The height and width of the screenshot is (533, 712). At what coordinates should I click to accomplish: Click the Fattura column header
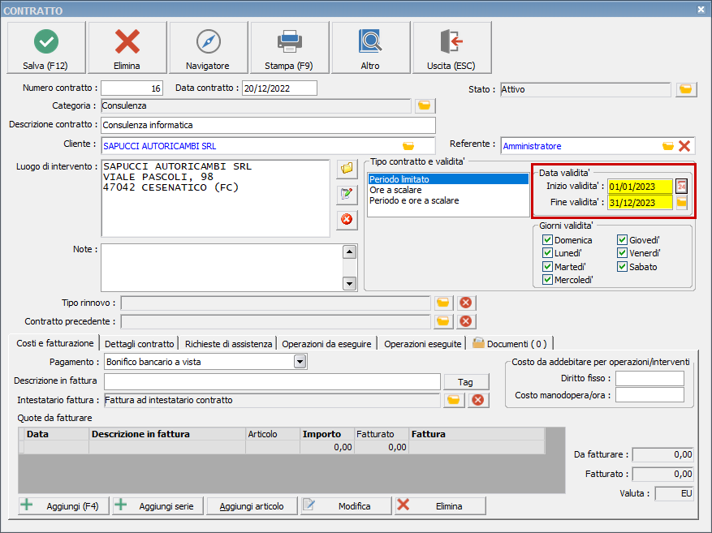pyautogui.click(x=477, y=434)
